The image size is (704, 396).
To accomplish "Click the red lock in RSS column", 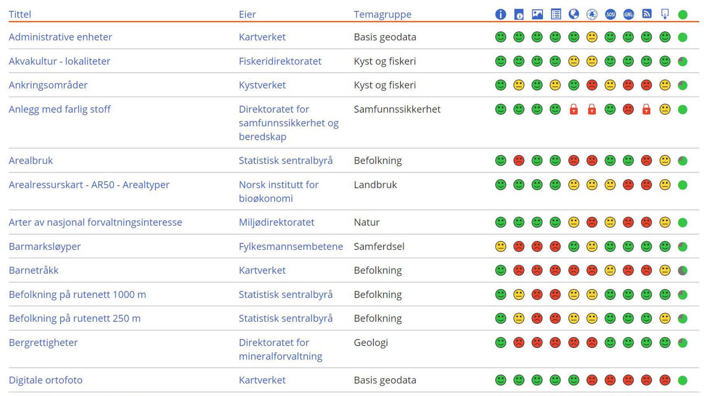I will 646,110.
